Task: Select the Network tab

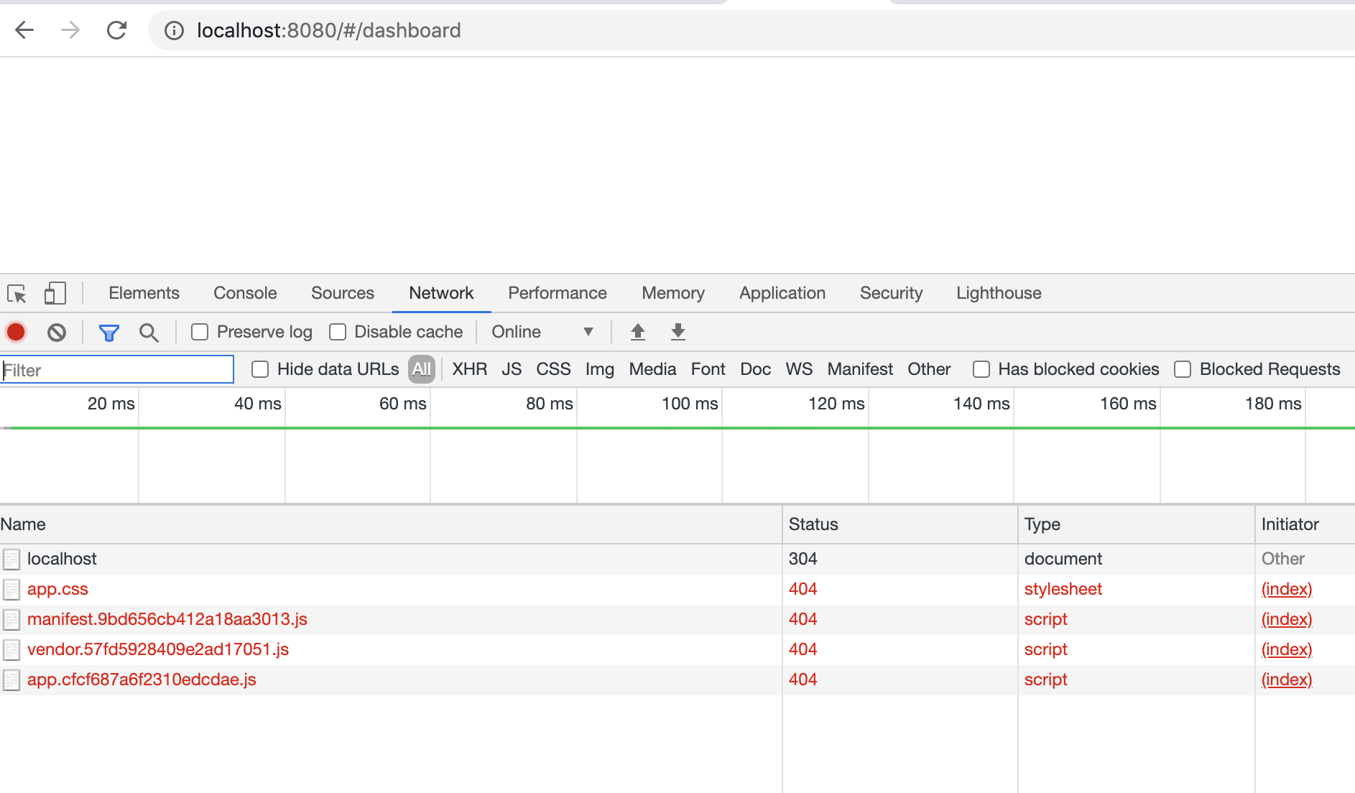Action: 441,293
